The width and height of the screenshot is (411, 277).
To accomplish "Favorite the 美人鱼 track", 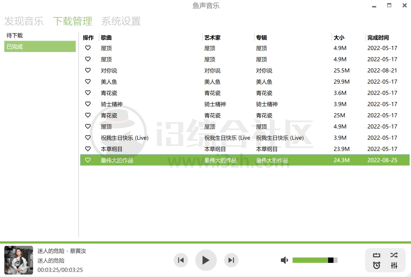I will pos(88,82).
